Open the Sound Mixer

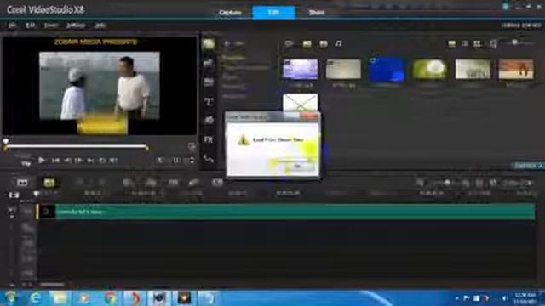(x=151, y=183)
